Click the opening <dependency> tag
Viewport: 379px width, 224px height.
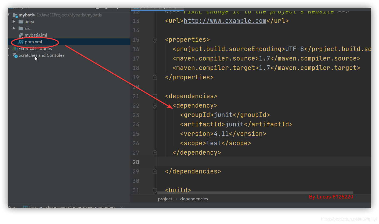(195, 105)
